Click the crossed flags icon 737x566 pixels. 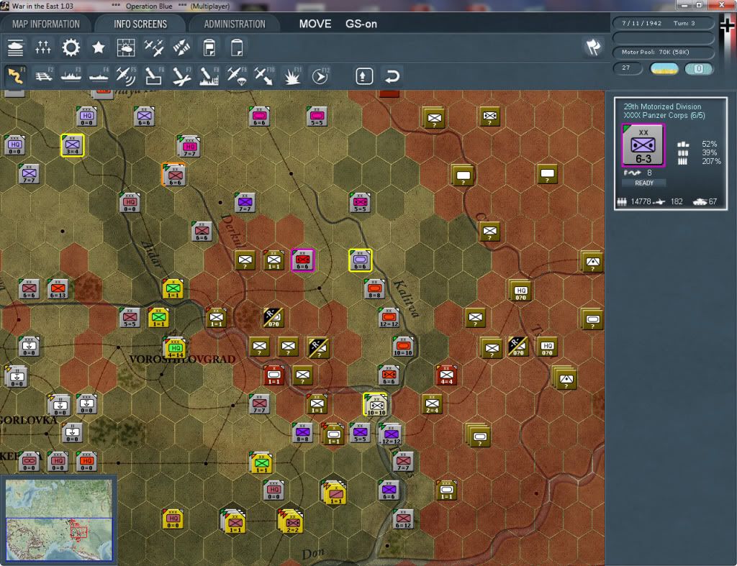click(593, 47)
